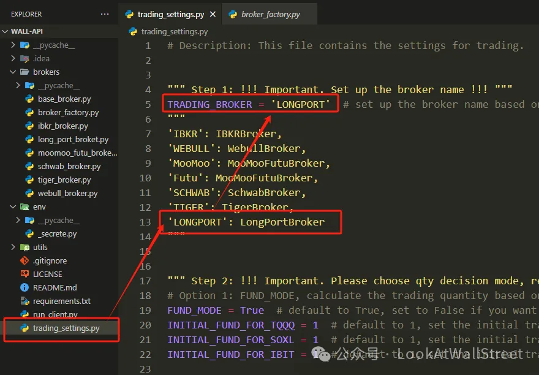Collapse the brokers folder chevron
The image size is (539, 375).
point(13,72)
